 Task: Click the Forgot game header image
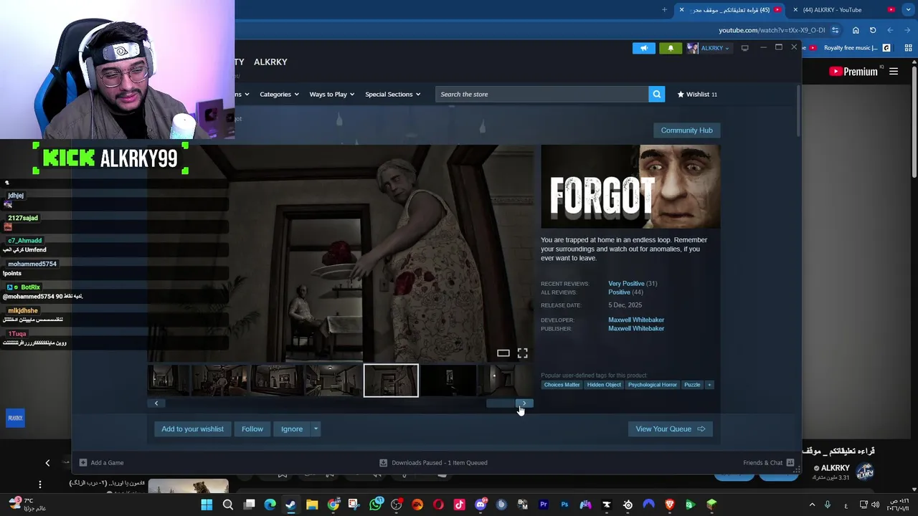630,186
